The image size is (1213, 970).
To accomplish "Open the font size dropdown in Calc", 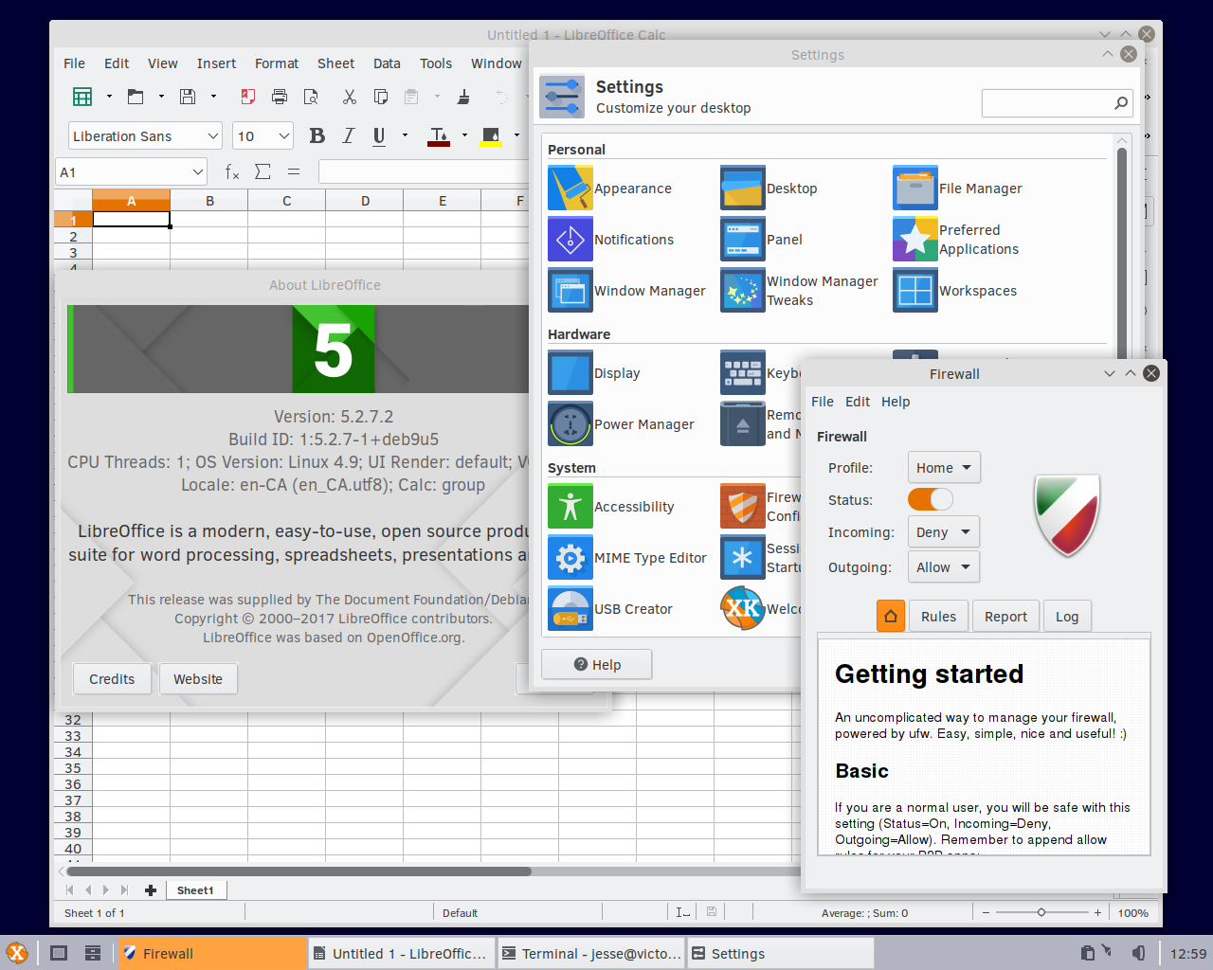I will (283, 136).
